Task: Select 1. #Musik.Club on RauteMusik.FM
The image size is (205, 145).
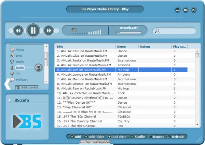Action: point(121,51)
